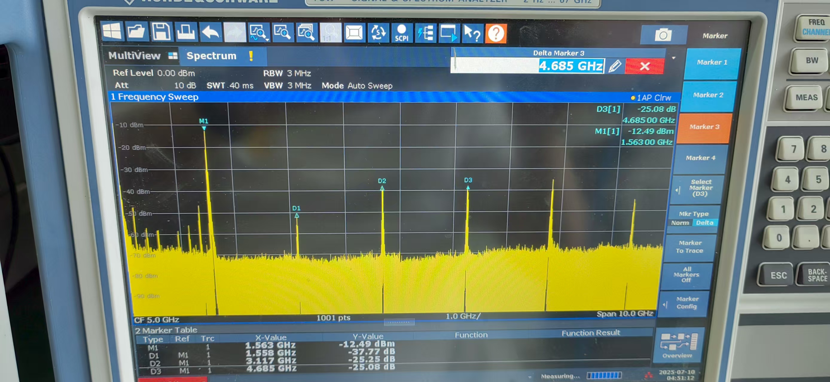Take screenshot with the camera icon
Viewport: 830px width, 382px height.
click(x=663, y=35)
